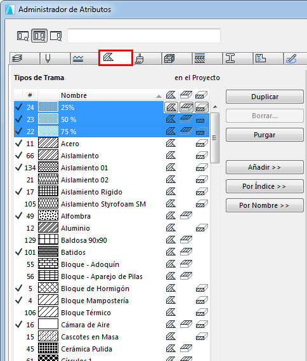Toggle cut fill icon for Aluminio
The image size is (307, 361).
[202, 228]
